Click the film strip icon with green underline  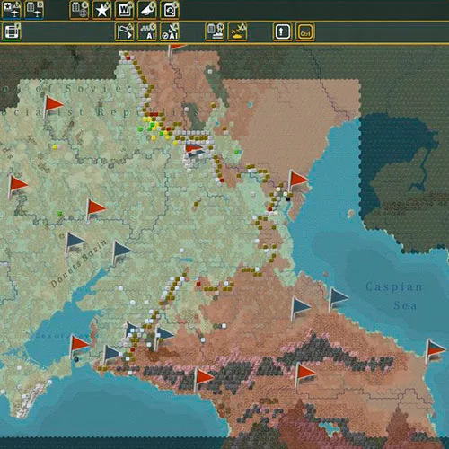[12, 31]
